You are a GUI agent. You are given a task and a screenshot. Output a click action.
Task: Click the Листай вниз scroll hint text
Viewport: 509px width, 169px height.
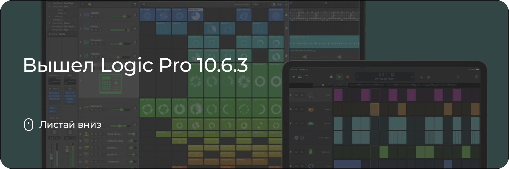coord(70,125)
